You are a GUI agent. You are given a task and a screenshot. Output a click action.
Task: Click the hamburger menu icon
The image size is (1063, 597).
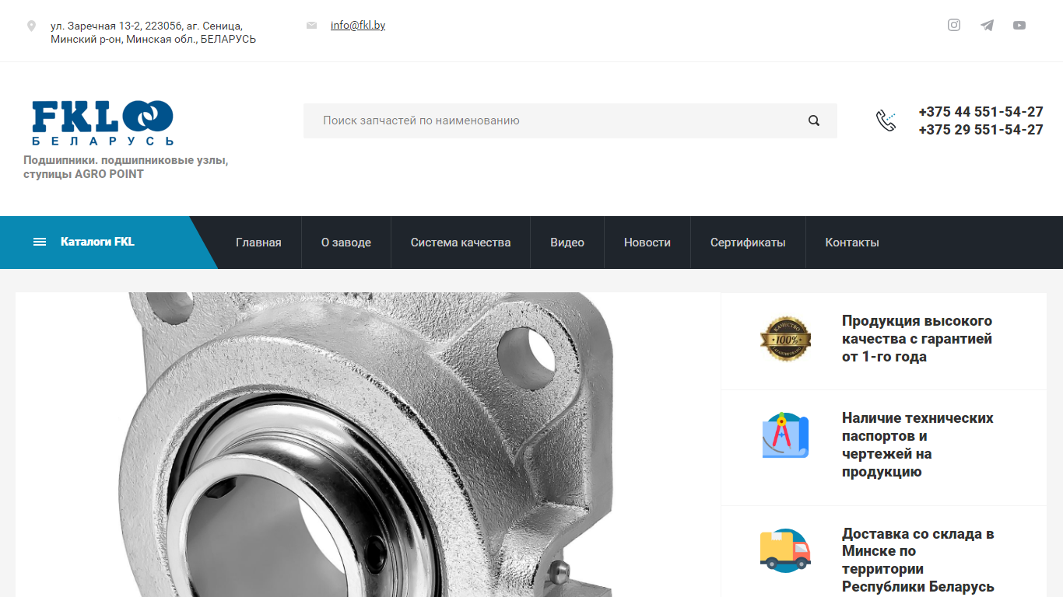40,242
